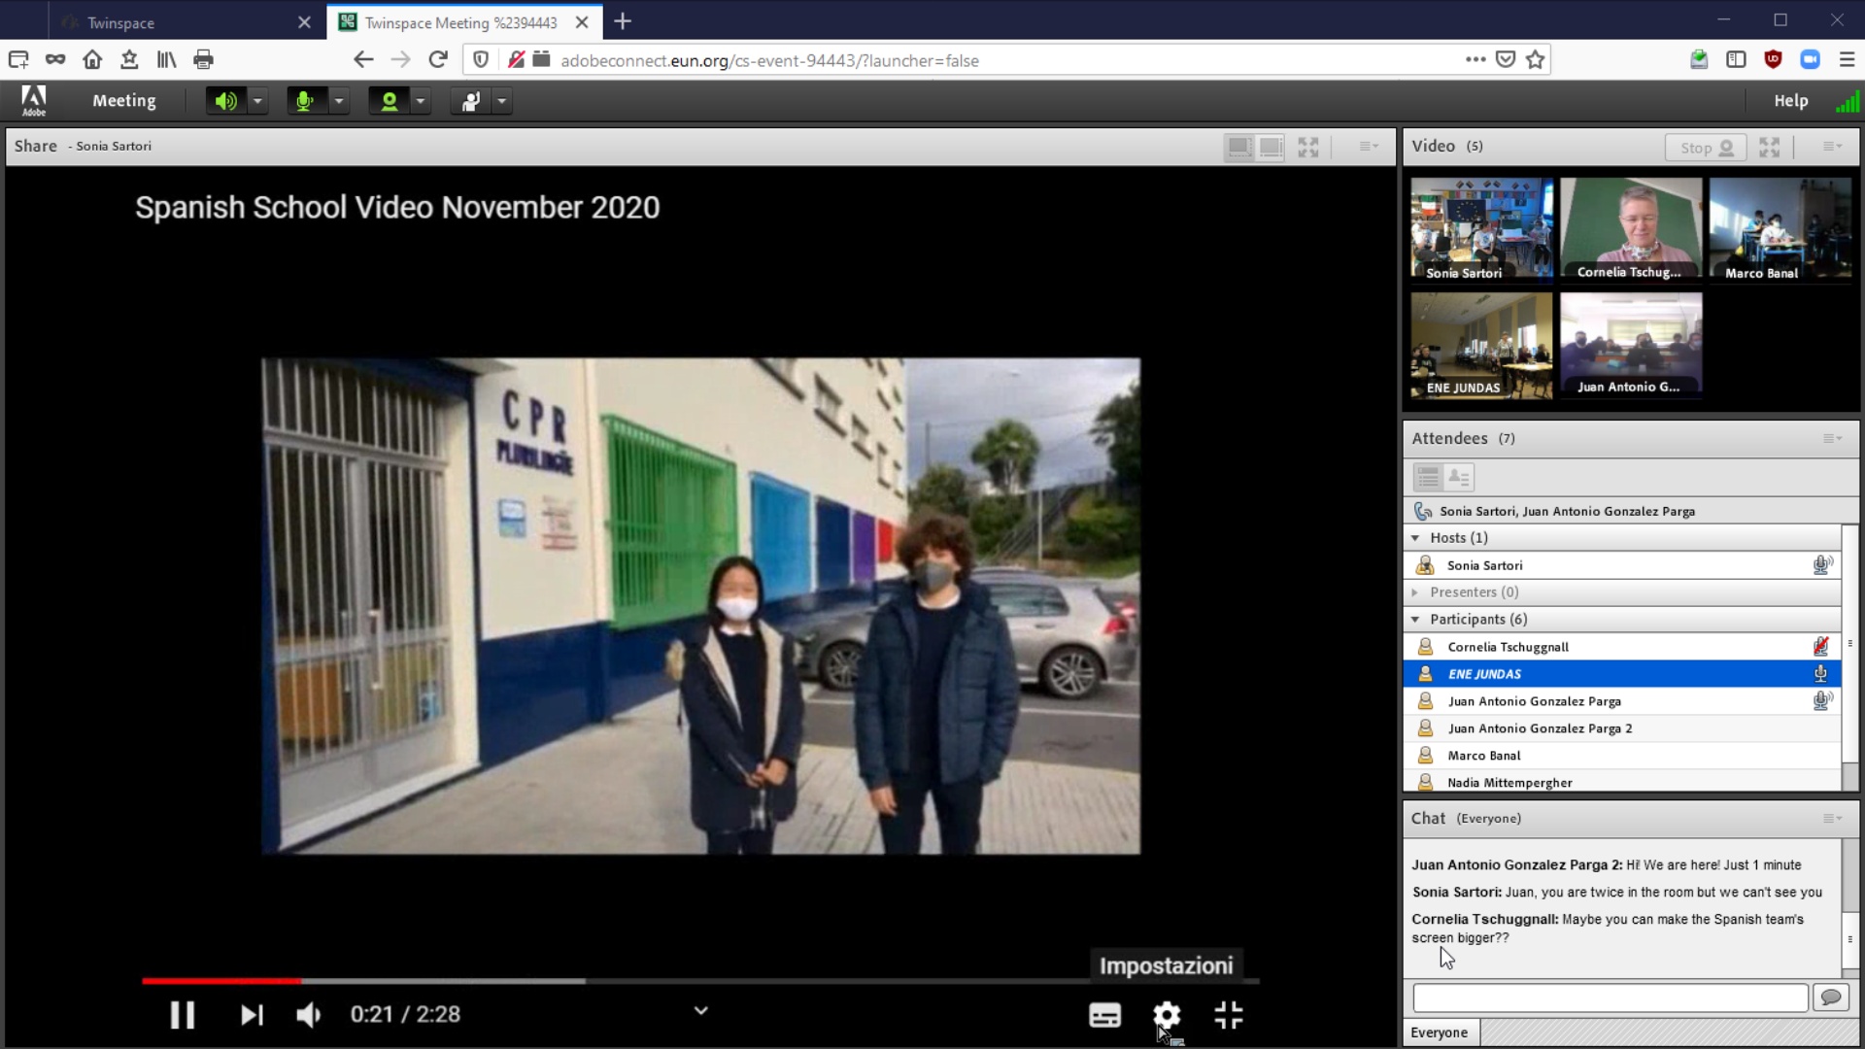Switch to the Twinspace browser tab

pyautogui.click(x=121, y=22)
